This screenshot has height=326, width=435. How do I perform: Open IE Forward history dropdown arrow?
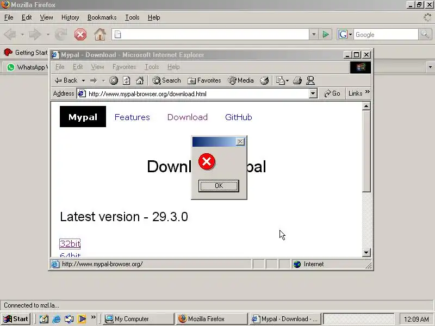tap(103, 80)
